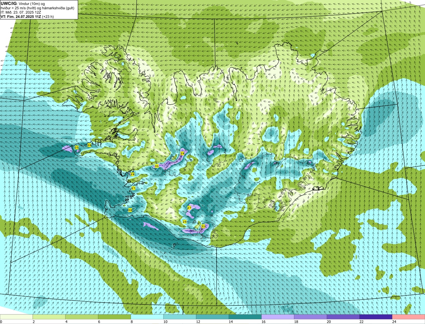Choose the olive green 6–8 m/s legend swatch
Screen dimensions: 425x324
coord(115,317)
